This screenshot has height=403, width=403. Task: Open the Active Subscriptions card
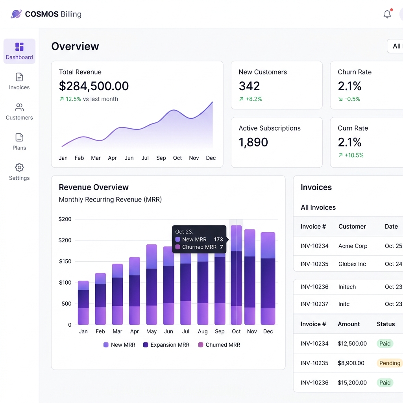coord(277,142)
